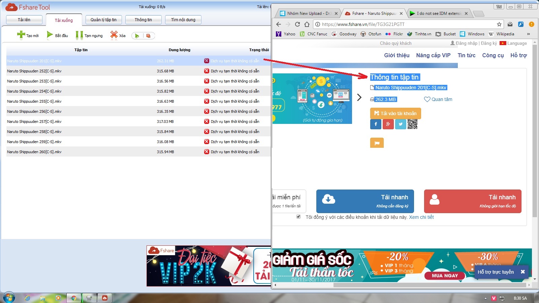539x303 pixels.
Task: Click the error status icon on Naruto Shippuuden 260 row
Action: pos(207,152)
